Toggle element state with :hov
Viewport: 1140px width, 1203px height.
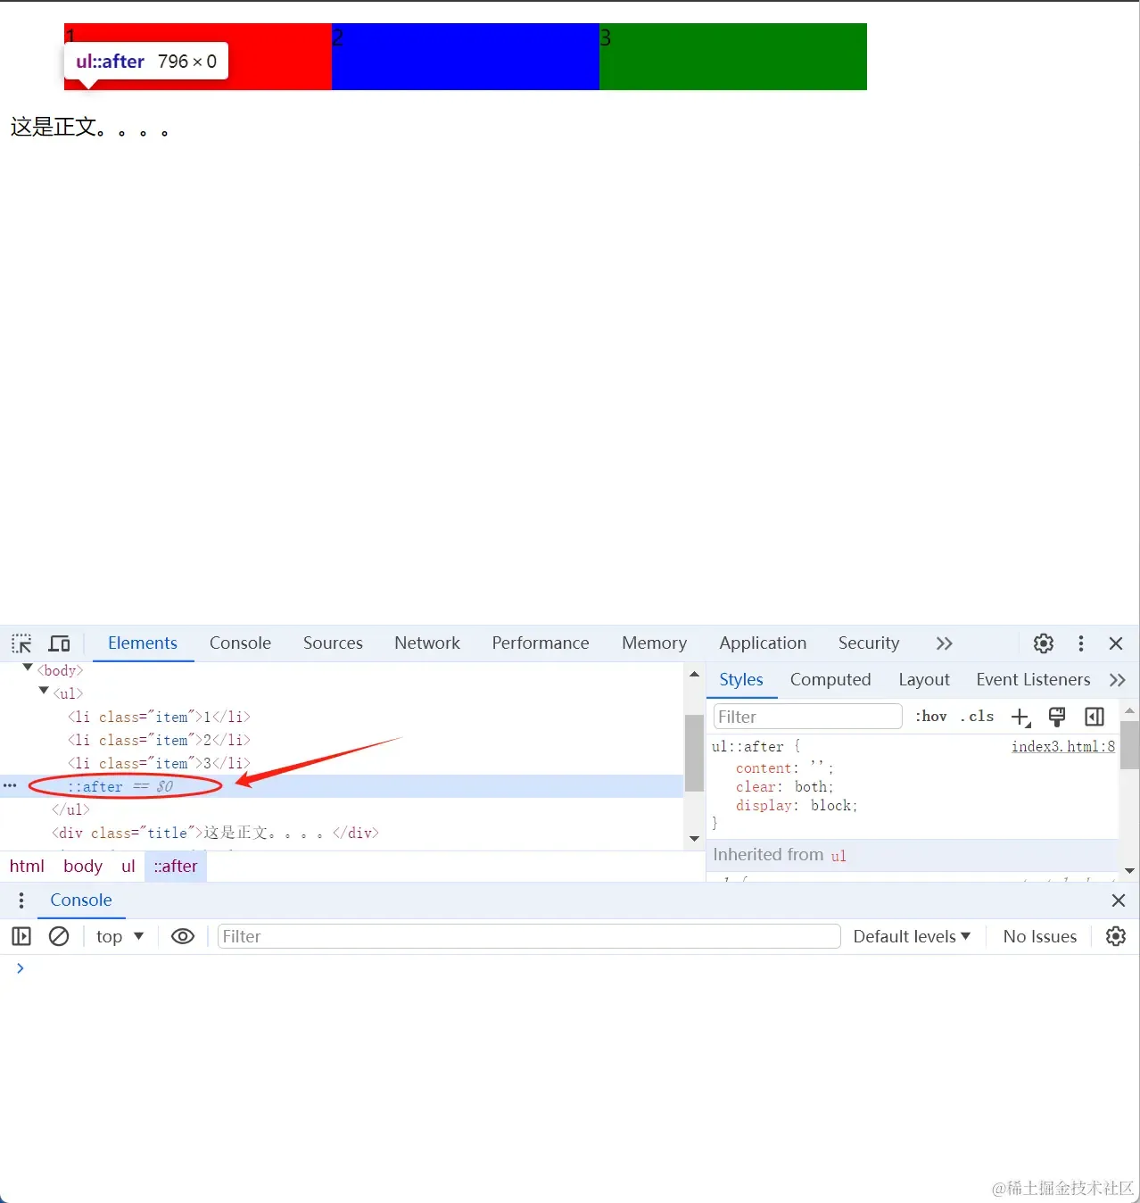(931, 717)
